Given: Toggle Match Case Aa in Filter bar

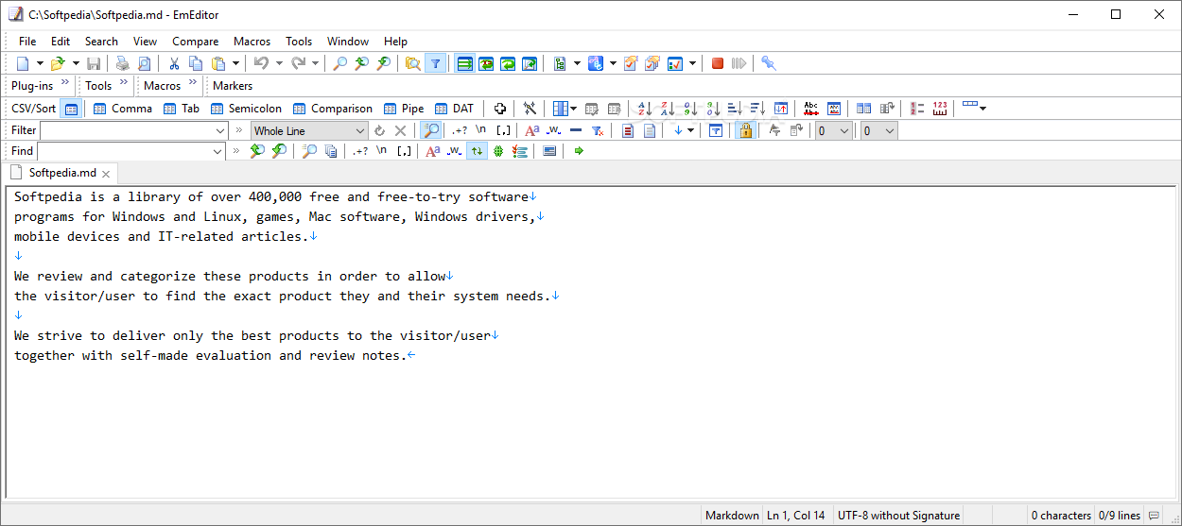Looking at the screenshot, I should [x=532, y=131].
